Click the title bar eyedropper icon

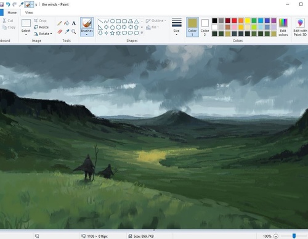point(21,4)
